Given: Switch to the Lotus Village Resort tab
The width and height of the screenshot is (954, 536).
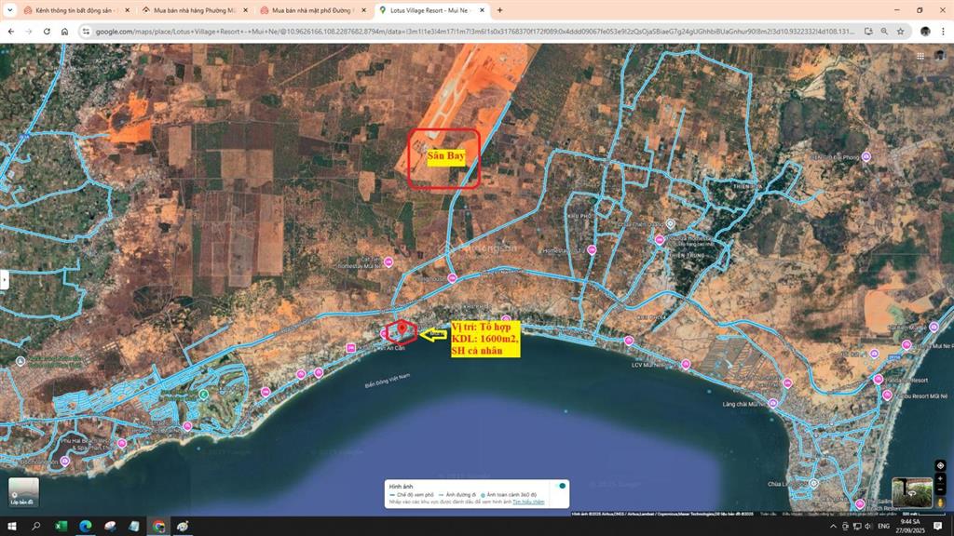Looking at the screenshot, I should point(429,10).
